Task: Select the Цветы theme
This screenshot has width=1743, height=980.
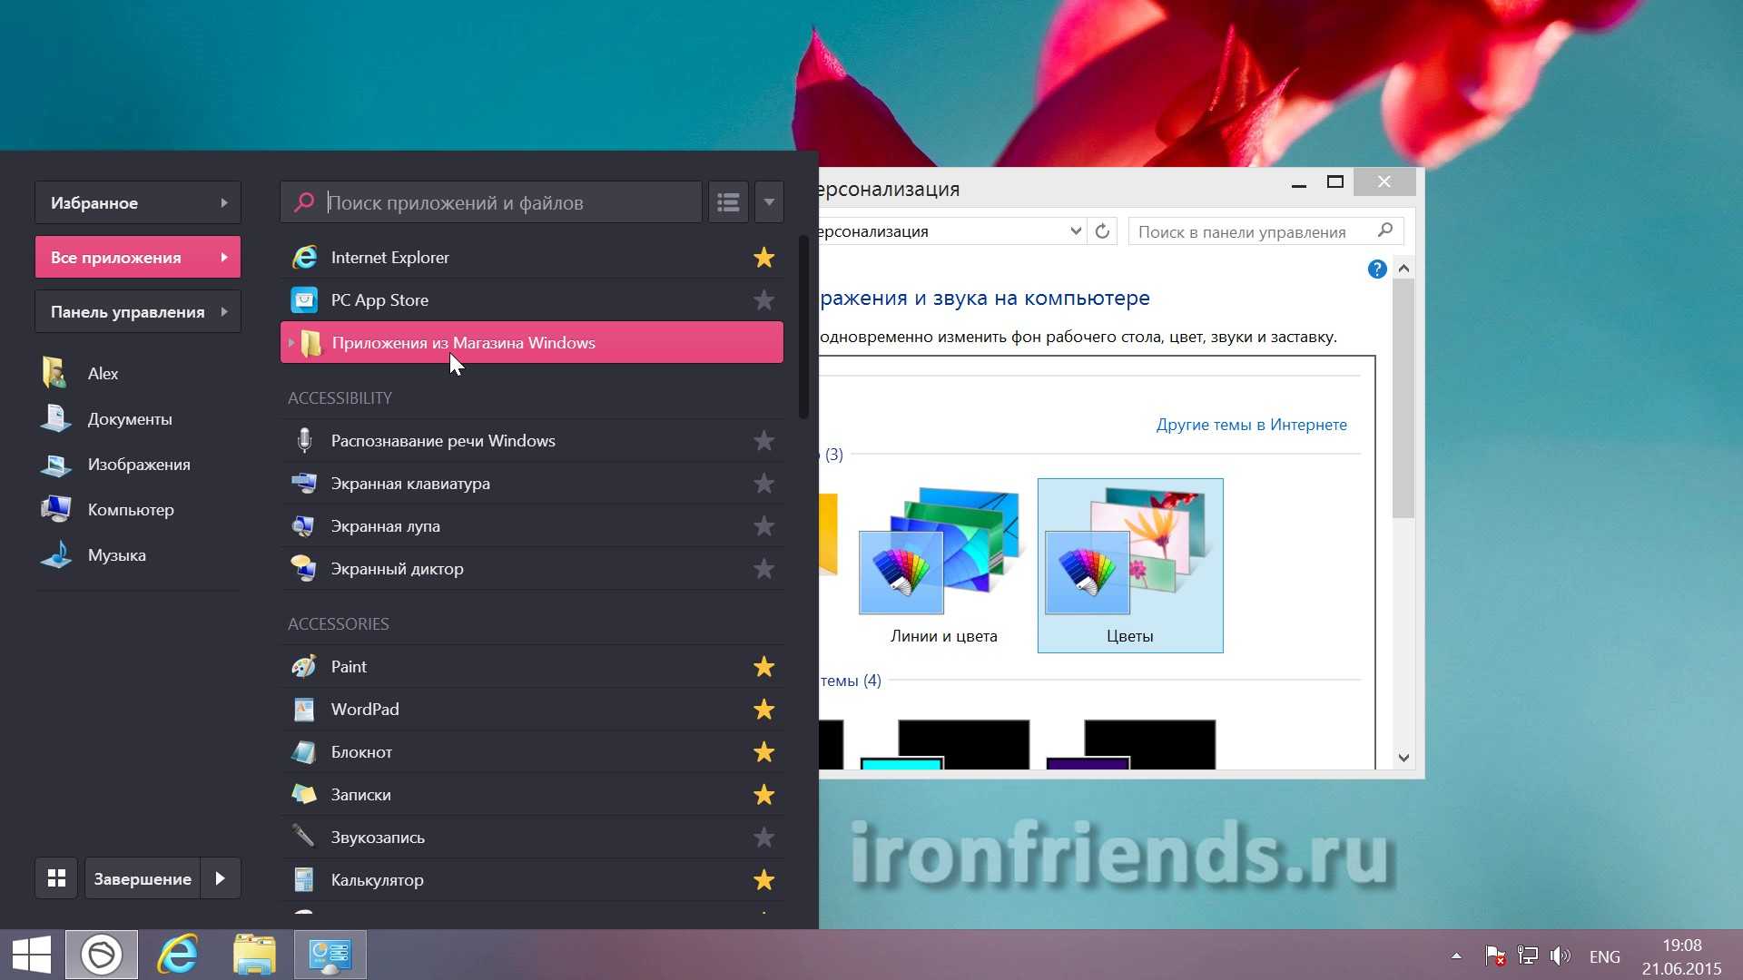Action: pos(1130,566)
